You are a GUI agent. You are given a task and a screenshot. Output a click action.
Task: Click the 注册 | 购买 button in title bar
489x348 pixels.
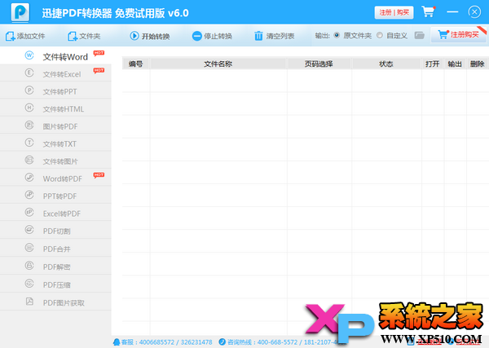tap(394, 12)
